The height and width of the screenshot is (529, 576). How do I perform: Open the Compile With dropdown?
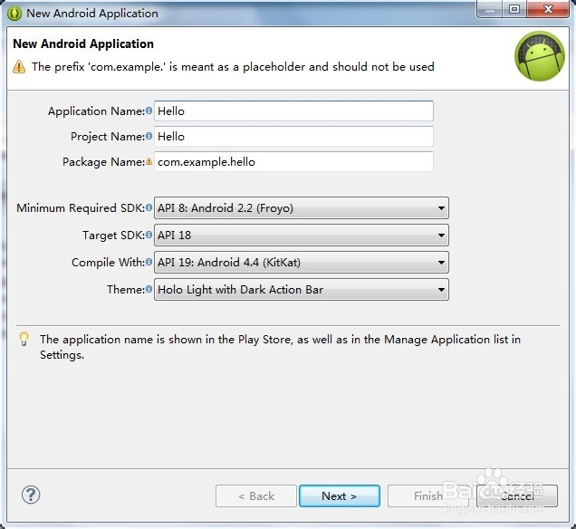pyautogui.click(x=302, y=263)
